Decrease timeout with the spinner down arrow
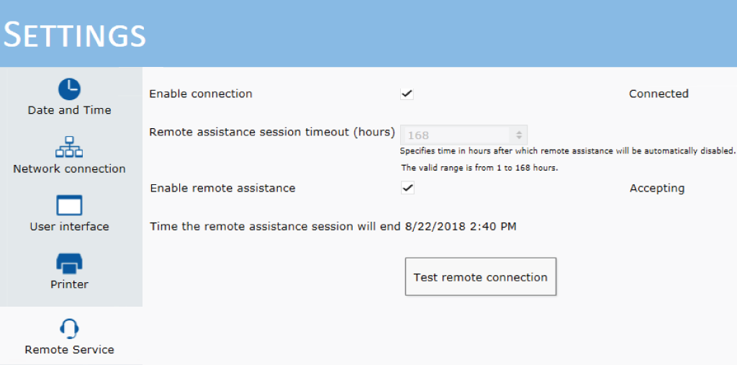Screen dimensions: 737x365 [x=519, y=138]
